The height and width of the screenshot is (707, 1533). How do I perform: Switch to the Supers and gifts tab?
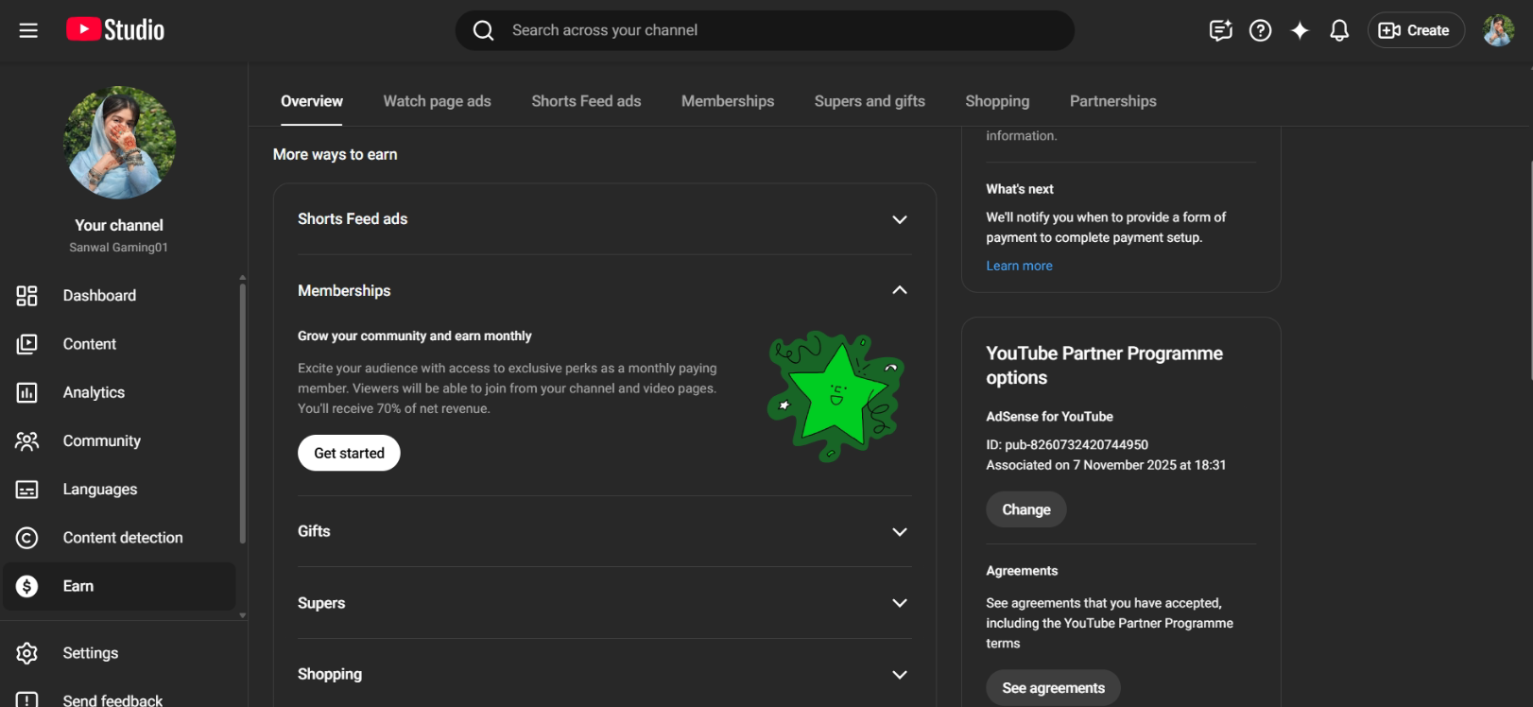click(x=870, y=101)
